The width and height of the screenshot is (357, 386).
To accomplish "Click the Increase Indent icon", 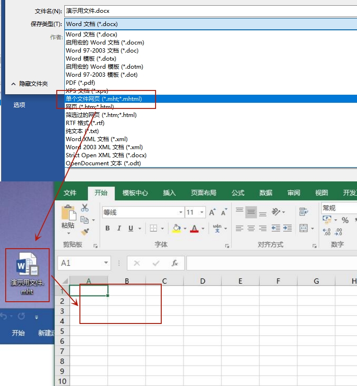I will (287, 228).
